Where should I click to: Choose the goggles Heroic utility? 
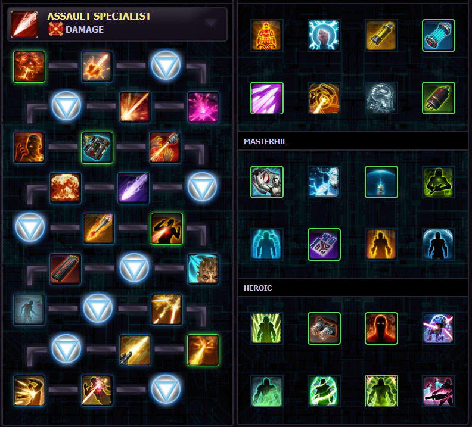(x=324, y=328)
